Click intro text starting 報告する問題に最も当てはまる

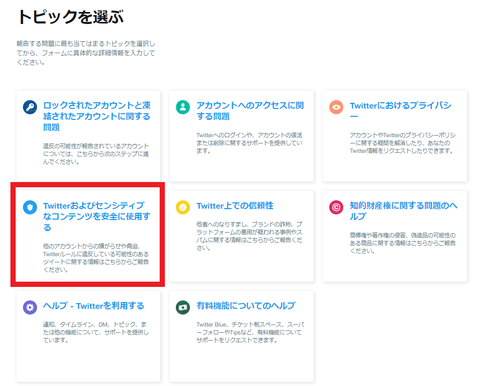pyautogui.click(x=86, y=53)
